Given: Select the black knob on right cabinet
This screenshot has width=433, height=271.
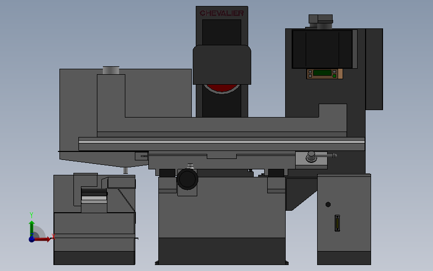Looking at the screenshot, I should (x=328, y=204).
